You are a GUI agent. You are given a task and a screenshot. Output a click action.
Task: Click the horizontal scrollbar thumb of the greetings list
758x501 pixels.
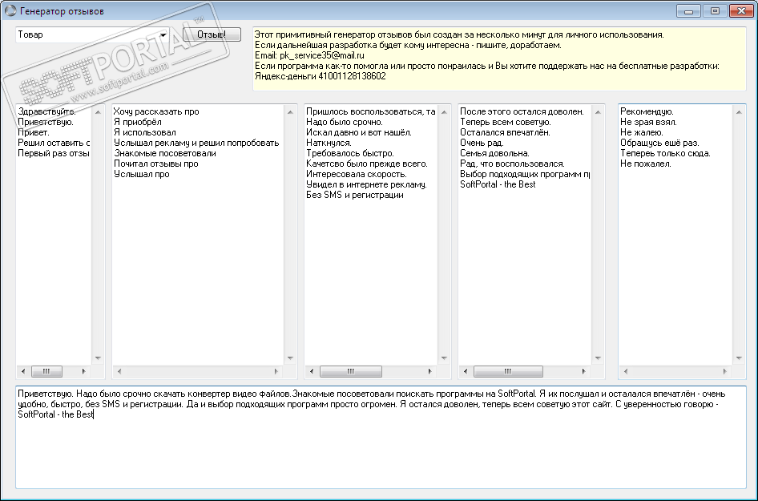47,371
